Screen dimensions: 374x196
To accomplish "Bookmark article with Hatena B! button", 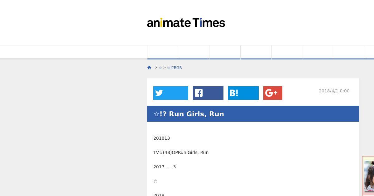I will tap(243, 93).
